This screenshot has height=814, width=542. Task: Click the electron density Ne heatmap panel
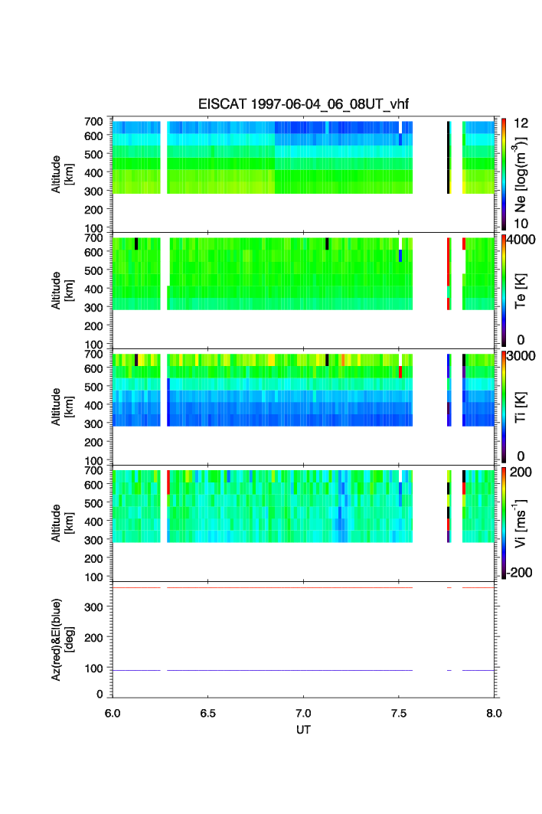click(x=303, y=174)
